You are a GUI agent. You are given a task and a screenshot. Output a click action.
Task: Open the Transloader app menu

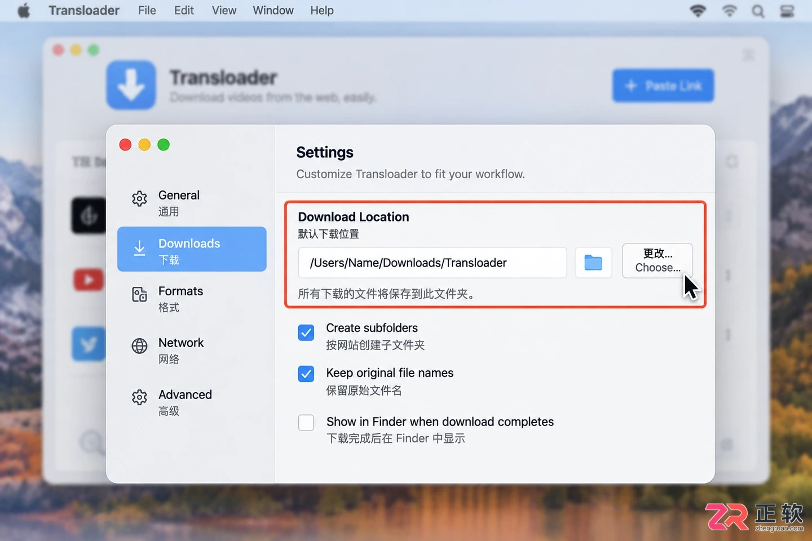tap(84, 11)
